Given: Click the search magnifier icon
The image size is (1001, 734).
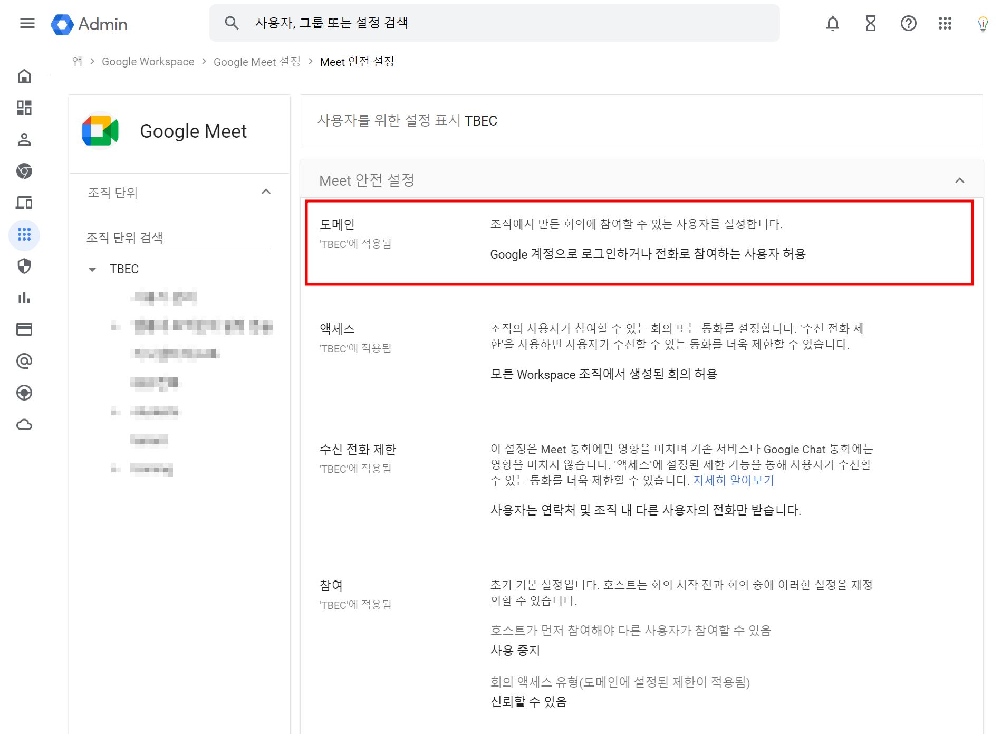Looking at the screenshot, I should [232, 23].
